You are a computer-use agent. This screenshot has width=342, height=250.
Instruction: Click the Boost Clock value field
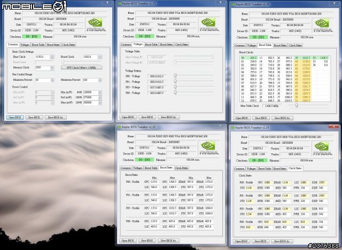[x=90, y=57]
